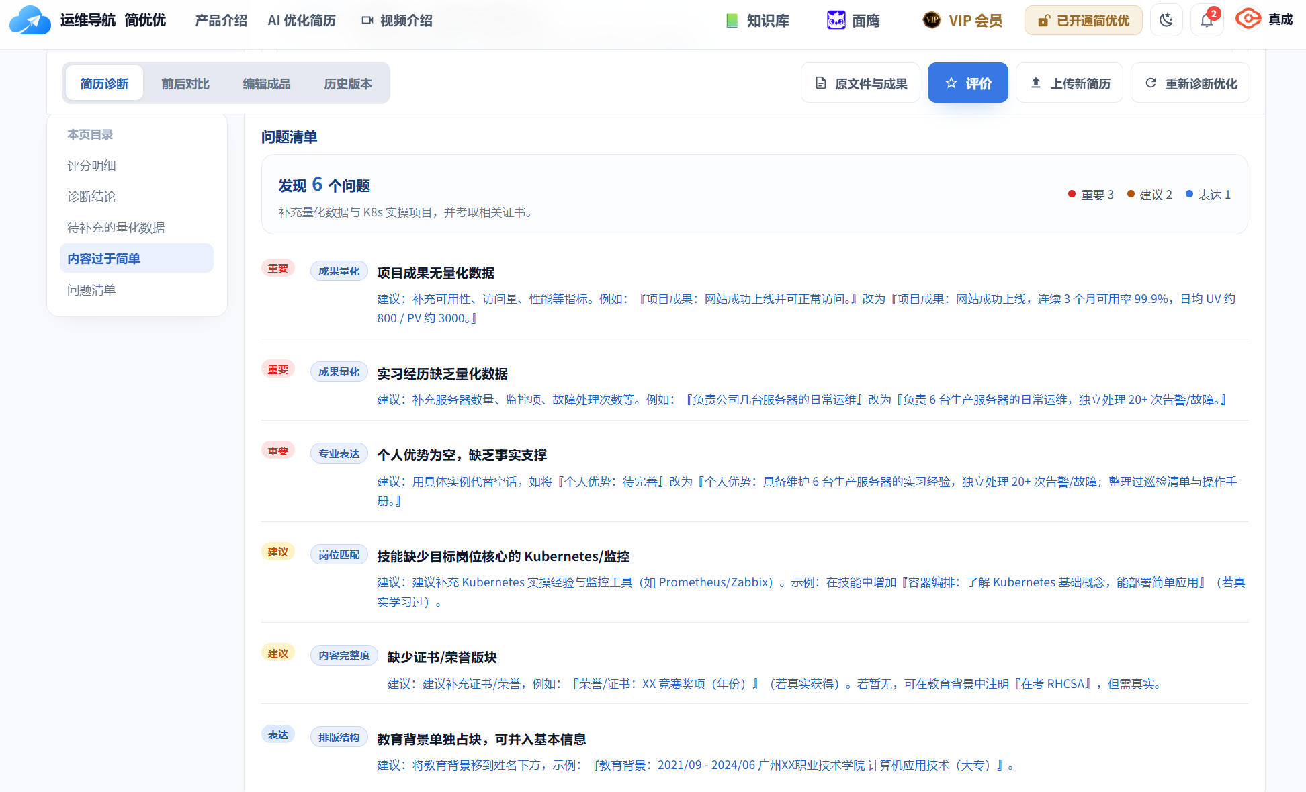Viewport: 1306px width, 792px height.
Task: Open the 编辑成品 tab
Action: coord(267,83)
